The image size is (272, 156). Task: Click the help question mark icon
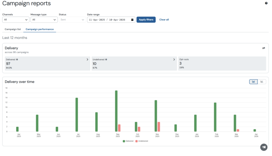coord(266,3)
